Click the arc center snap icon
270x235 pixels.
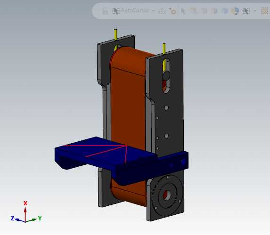pos(172,11)
